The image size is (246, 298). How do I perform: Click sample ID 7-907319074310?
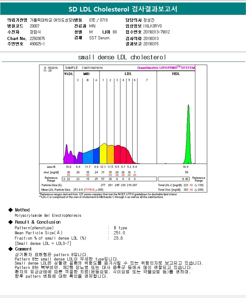[x=92, y=68]
